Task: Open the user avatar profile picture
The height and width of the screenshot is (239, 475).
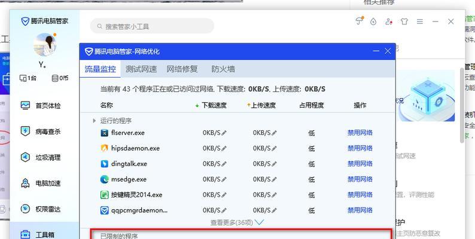Action: (45, 44)
